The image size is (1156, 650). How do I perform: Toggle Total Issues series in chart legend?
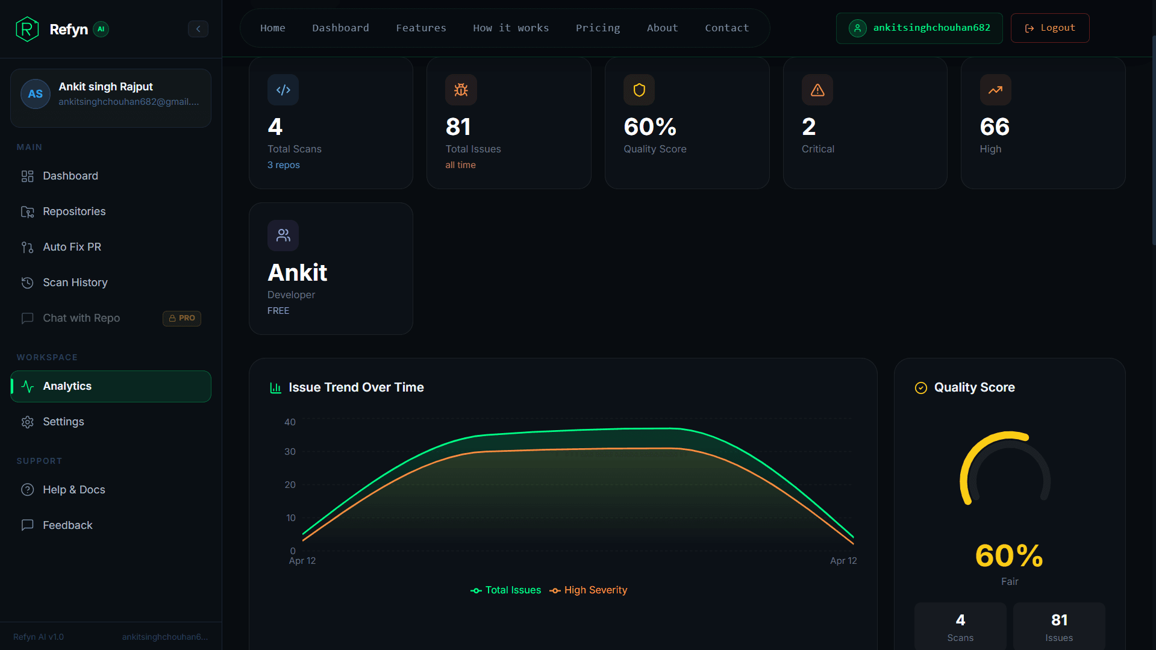point(506,590)
